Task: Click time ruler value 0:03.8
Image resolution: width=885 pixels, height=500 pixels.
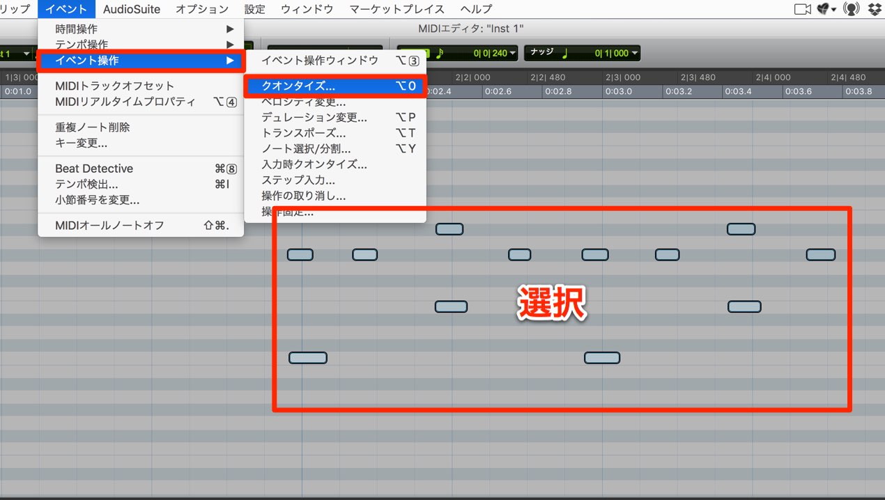Action: [x=859, y=91]
